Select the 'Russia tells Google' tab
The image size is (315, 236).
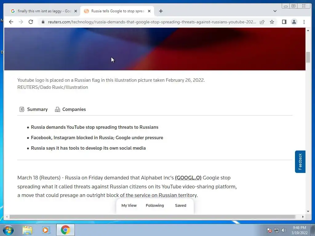(118, 11)
